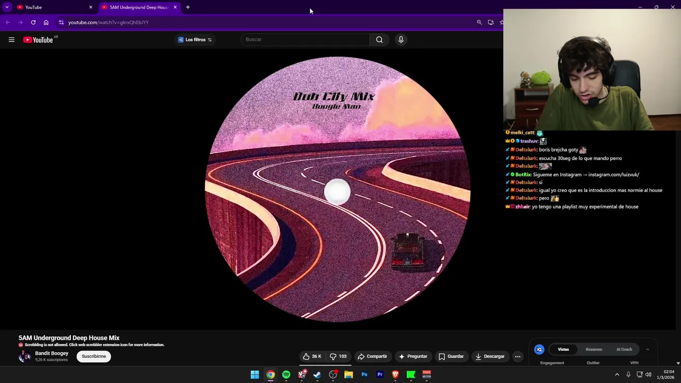Select the Vistas tab in vidIQ panel
The image size is (681, 383).
563,349
